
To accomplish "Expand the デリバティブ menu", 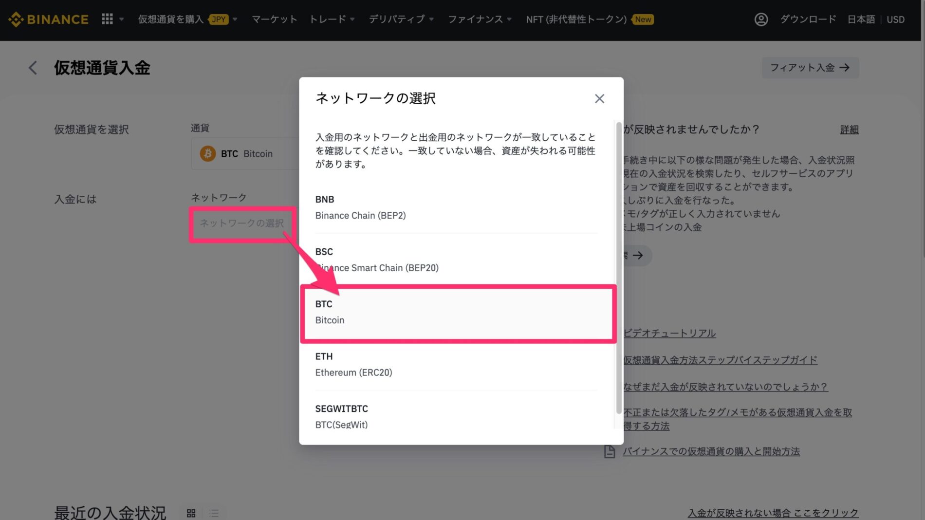I will click(401, 19).
